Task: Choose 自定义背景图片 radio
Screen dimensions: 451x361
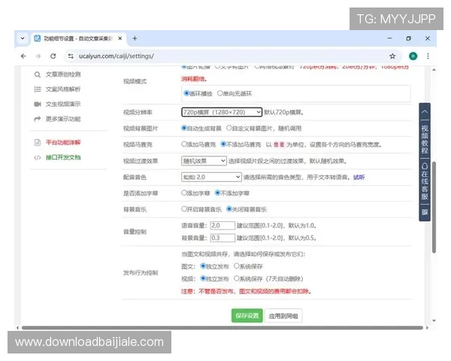Action: point(229,128)
